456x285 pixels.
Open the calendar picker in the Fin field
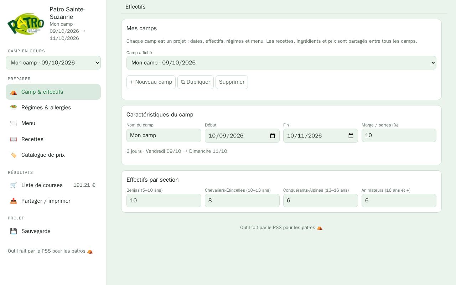tap(351, 136)
